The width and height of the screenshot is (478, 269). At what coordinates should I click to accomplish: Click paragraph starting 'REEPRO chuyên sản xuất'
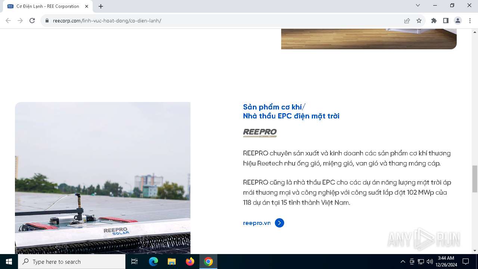pyautogui.click(x=347, y=158)
